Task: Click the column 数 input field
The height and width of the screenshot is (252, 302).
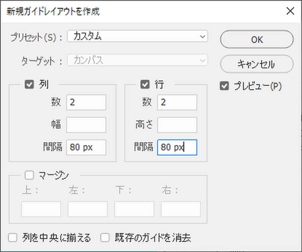Action: coord(86,102)
